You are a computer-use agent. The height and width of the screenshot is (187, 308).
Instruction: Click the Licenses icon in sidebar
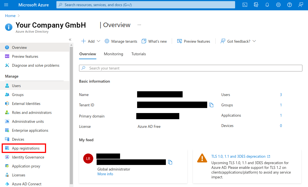click(7, 175)
